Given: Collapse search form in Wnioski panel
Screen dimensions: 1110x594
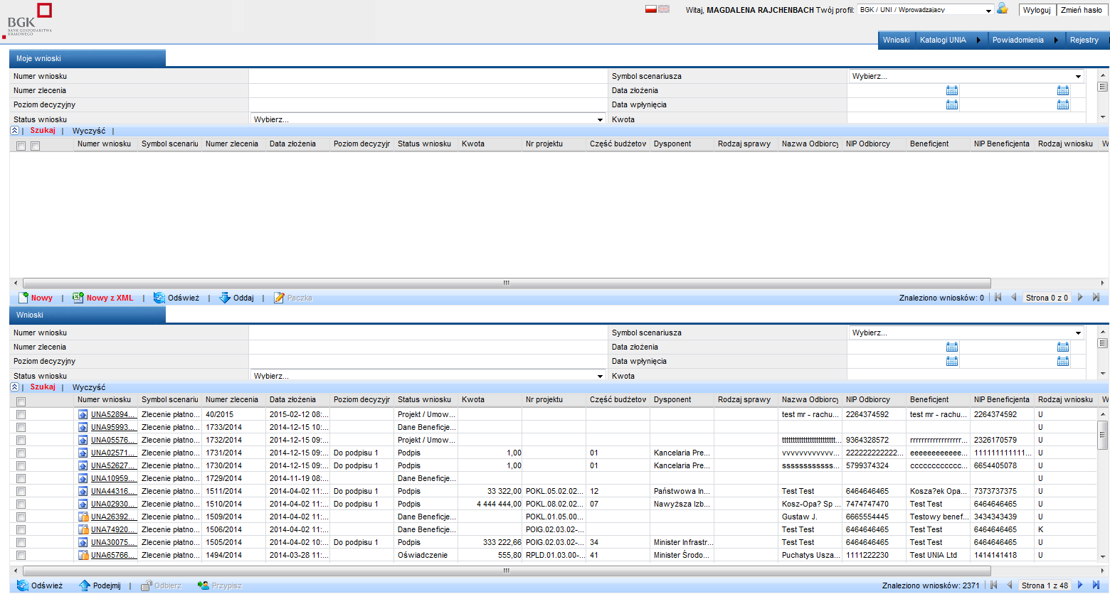Looking at the screenshot, I should coord(14,387).
